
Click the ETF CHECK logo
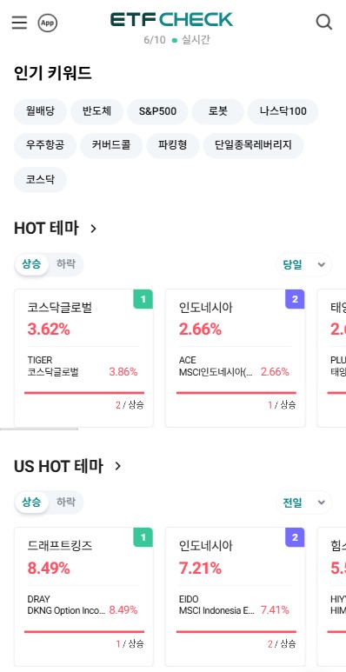(171, 20)
